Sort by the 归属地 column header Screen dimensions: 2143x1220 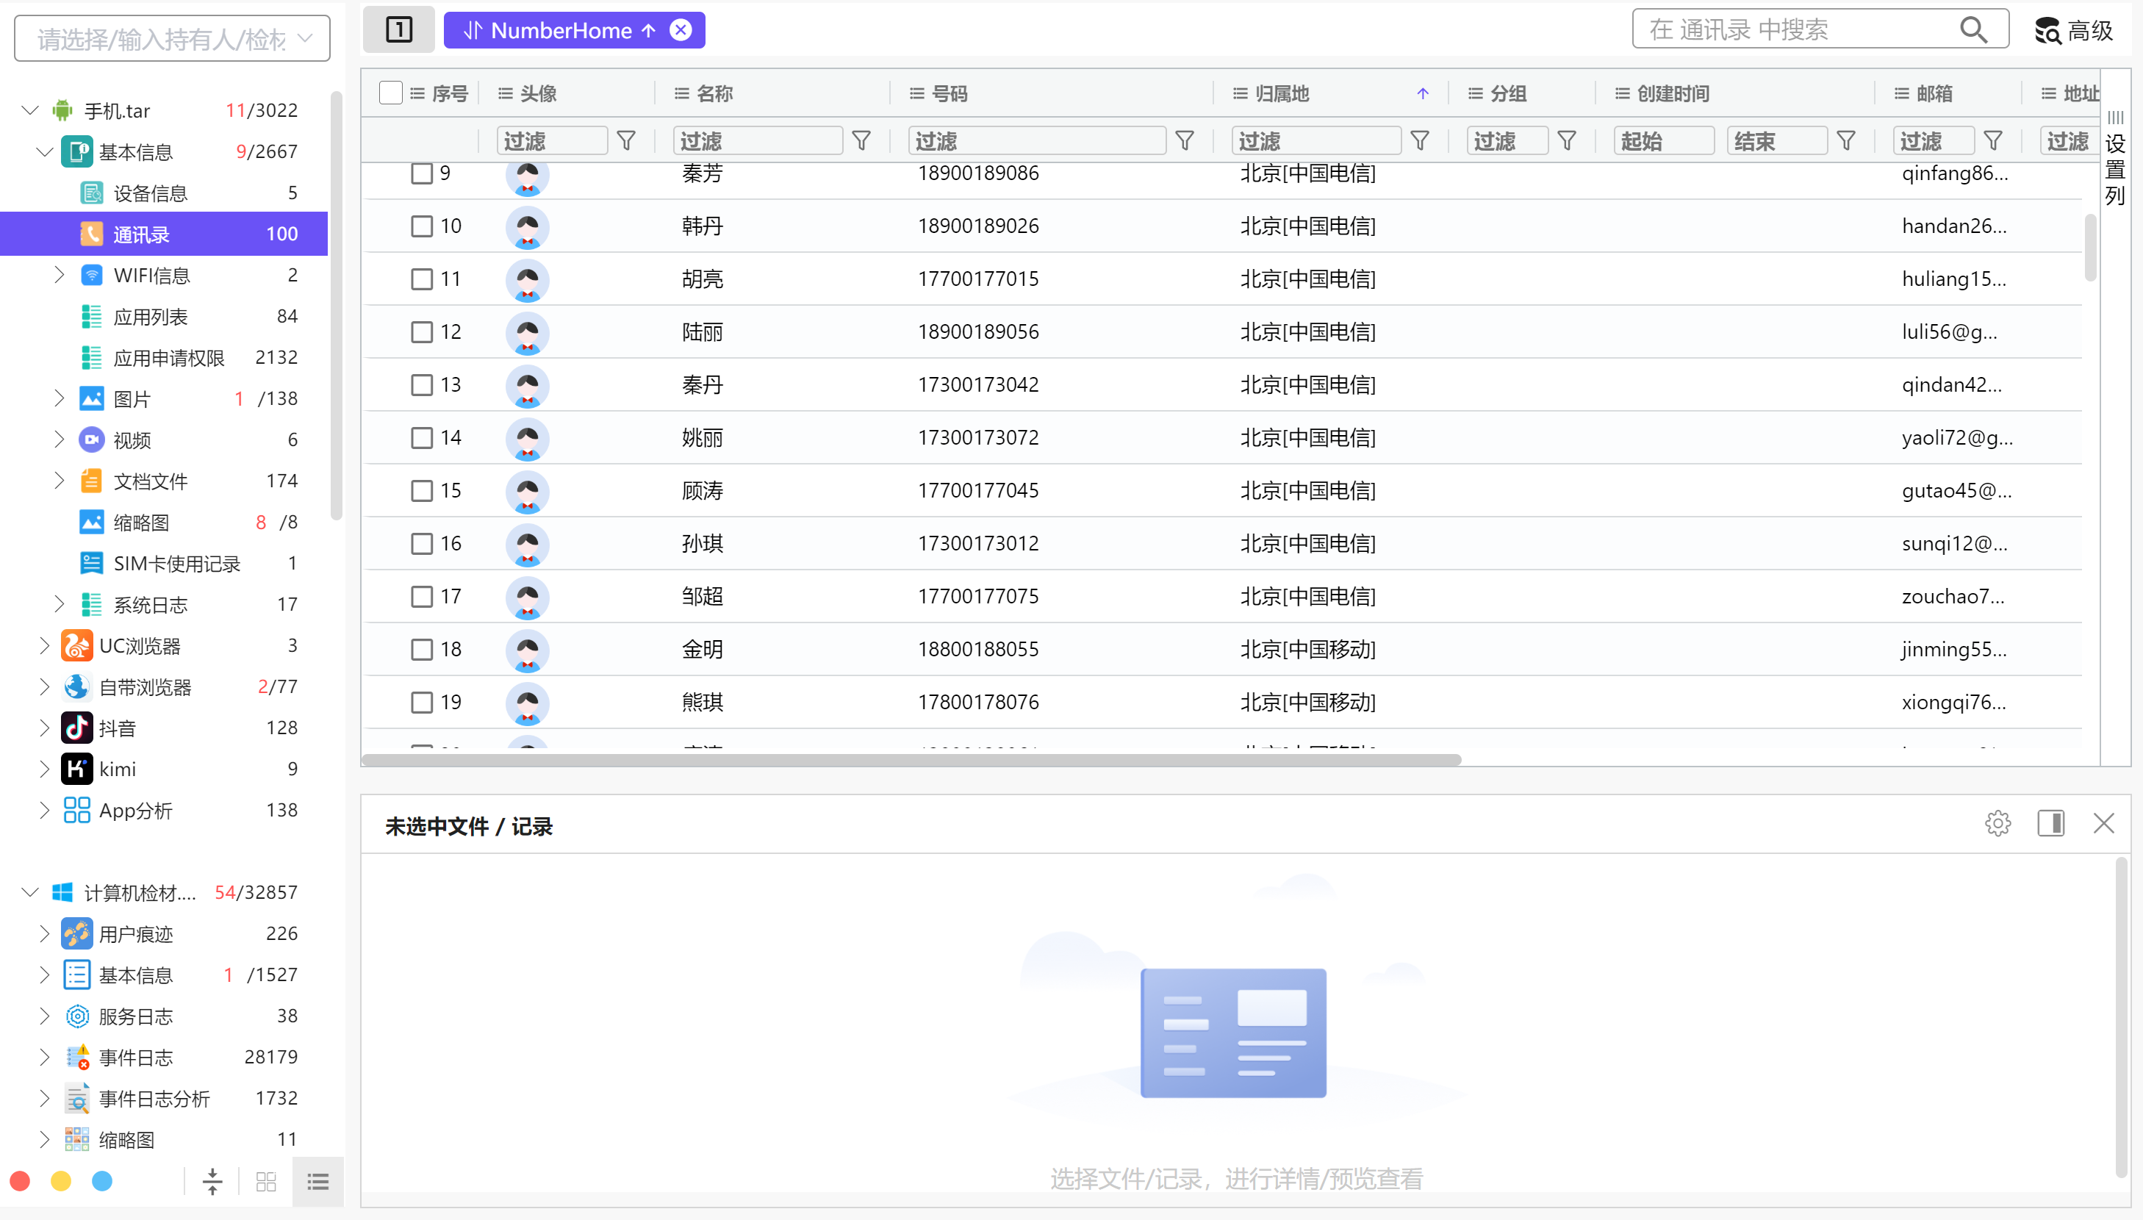coord(1282,93)
